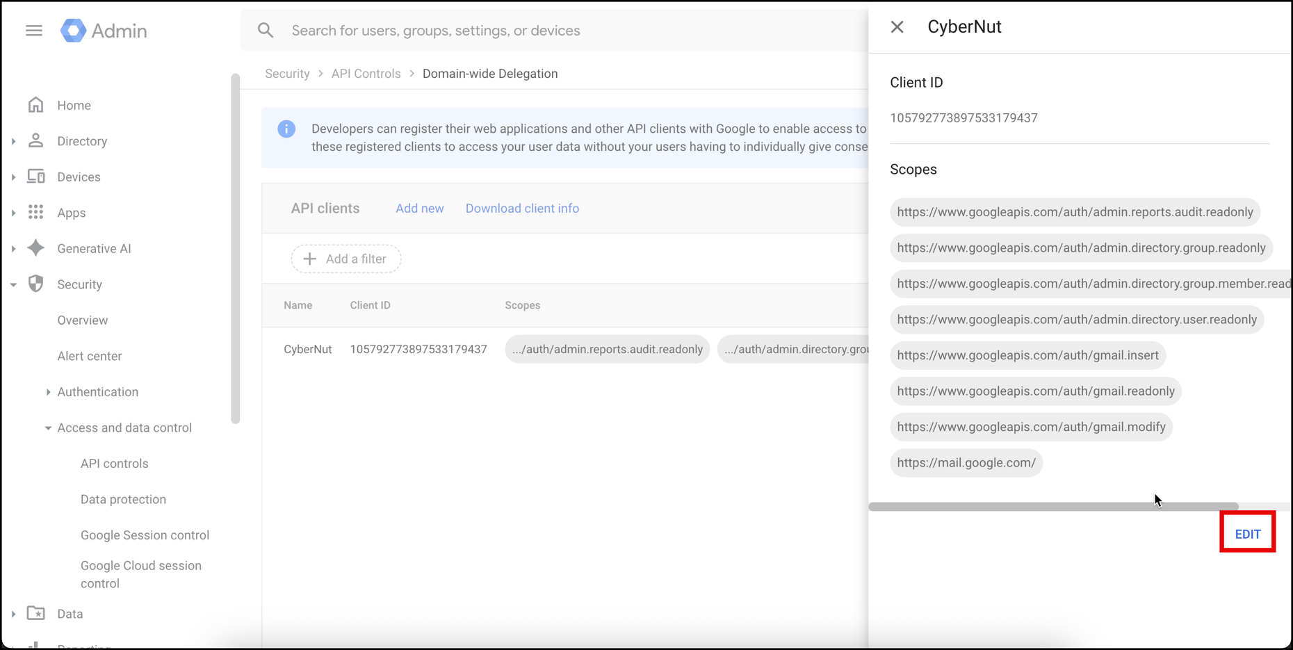Click the plus icon in Add a filter
Image resolution: width=1293 pixels, height=650 pixels.
[310, 259]
